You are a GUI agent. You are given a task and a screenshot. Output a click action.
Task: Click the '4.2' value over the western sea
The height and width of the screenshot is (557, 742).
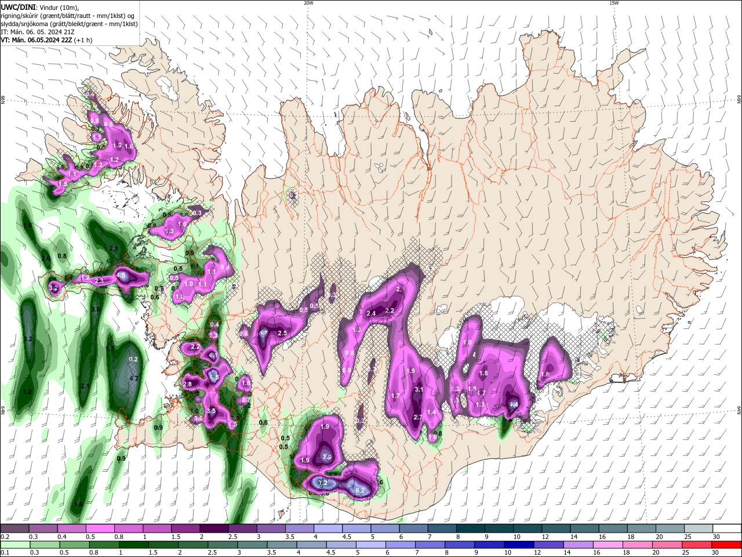tap(134, 378)
